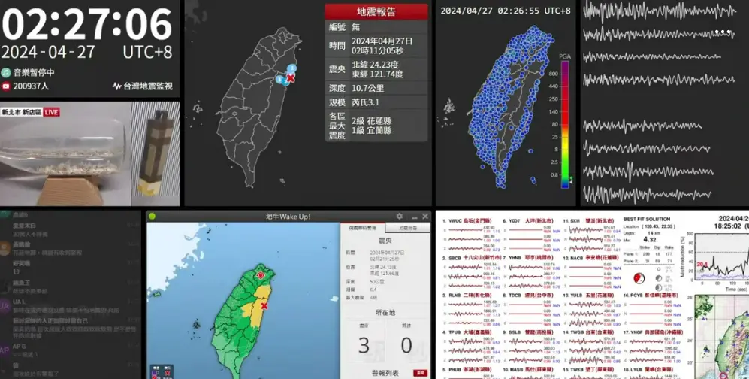
Task: Click station 7. YHNB label
Action: [528, 259]
